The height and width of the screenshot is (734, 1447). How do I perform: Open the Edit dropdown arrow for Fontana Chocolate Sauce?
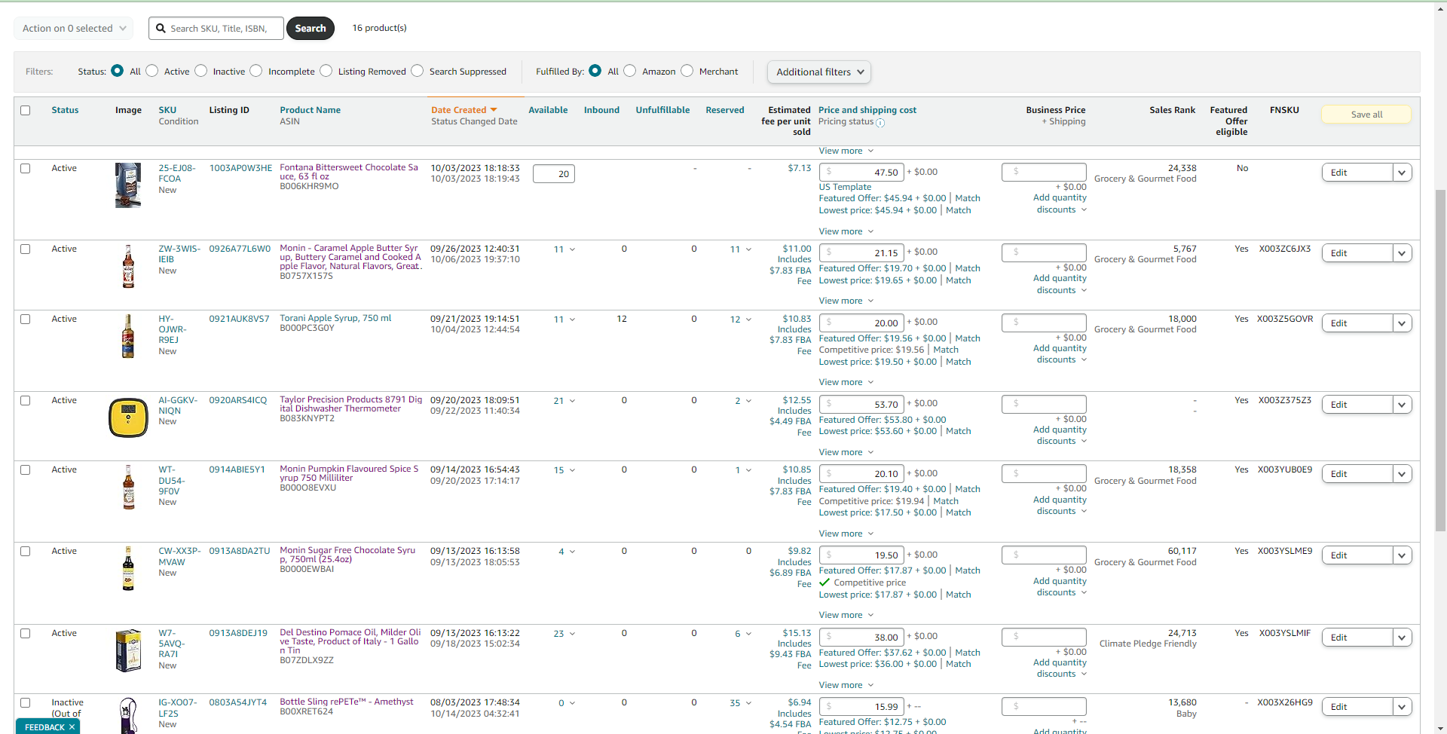click(1402, 173)
